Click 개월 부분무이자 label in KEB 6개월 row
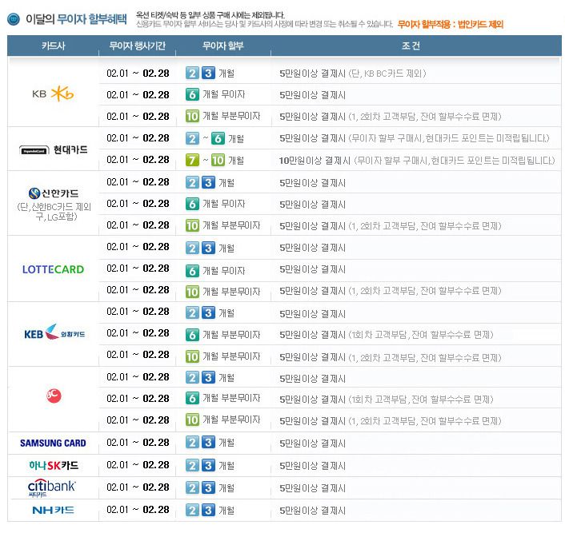 point(231,335)
